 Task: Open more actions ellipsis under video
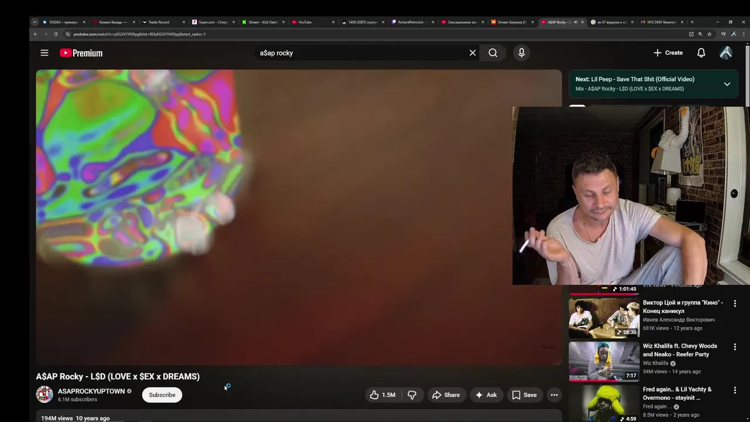click(x=554, y=395)
